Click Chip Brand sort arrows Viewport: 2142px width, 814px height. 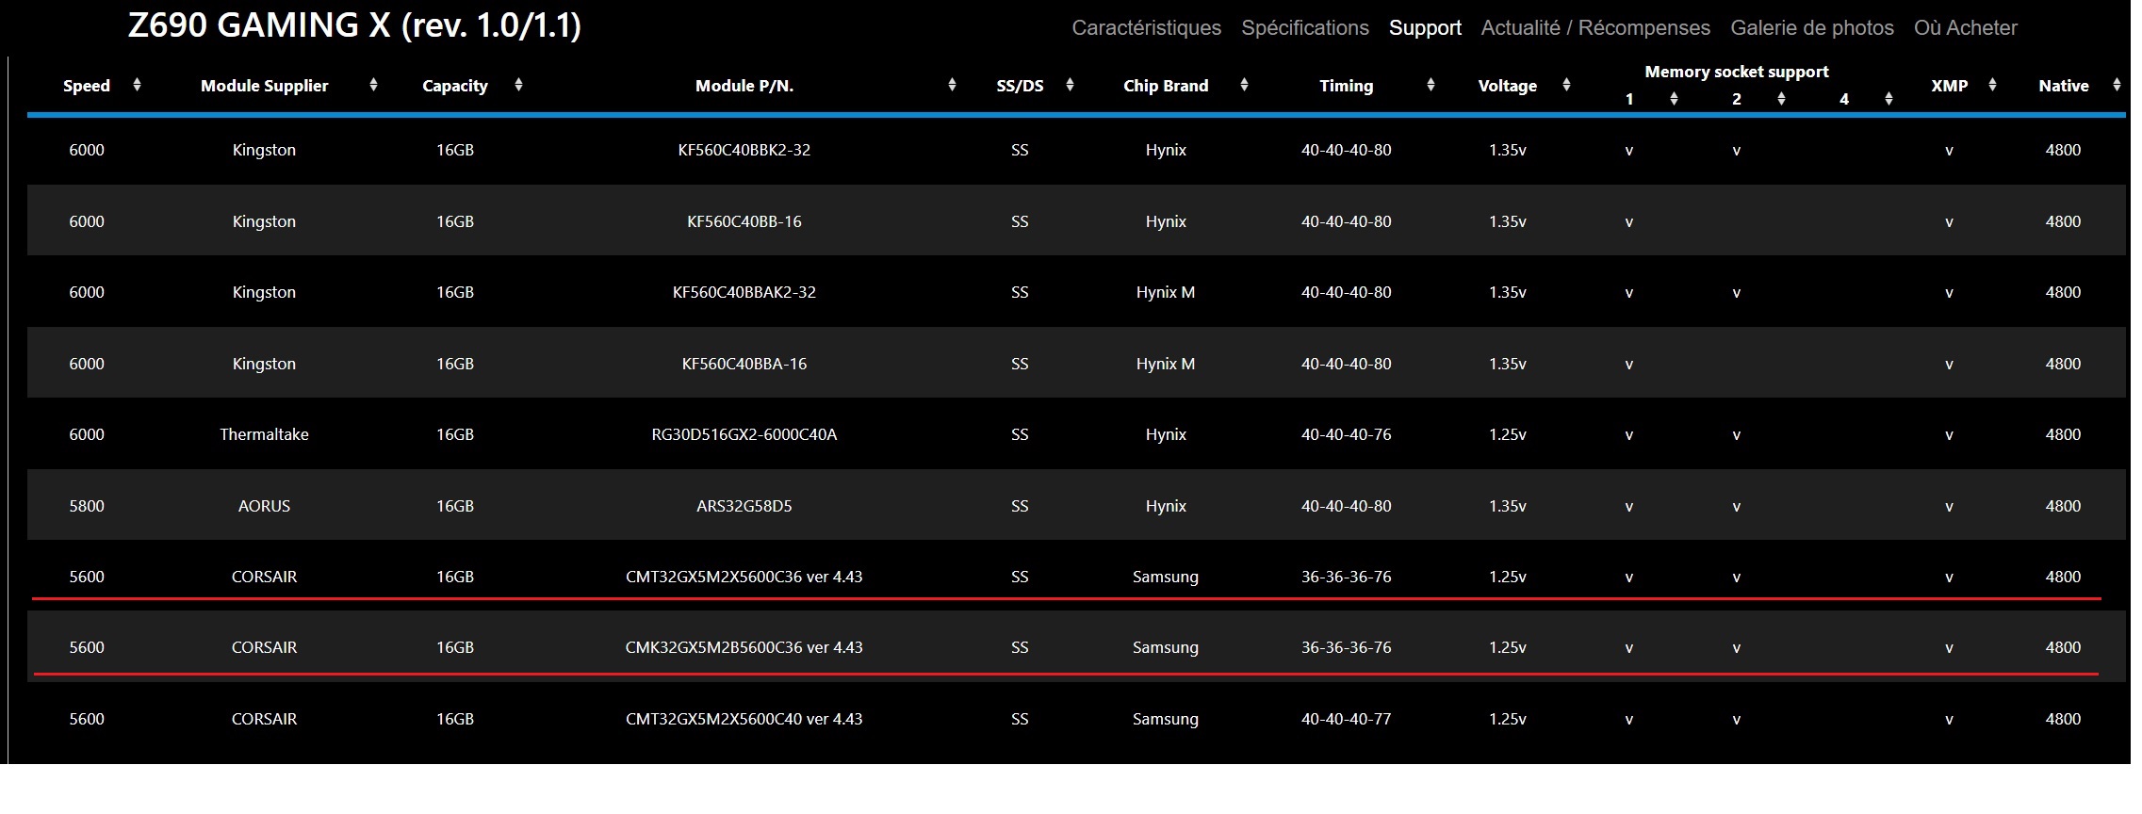click(1244, 85)
